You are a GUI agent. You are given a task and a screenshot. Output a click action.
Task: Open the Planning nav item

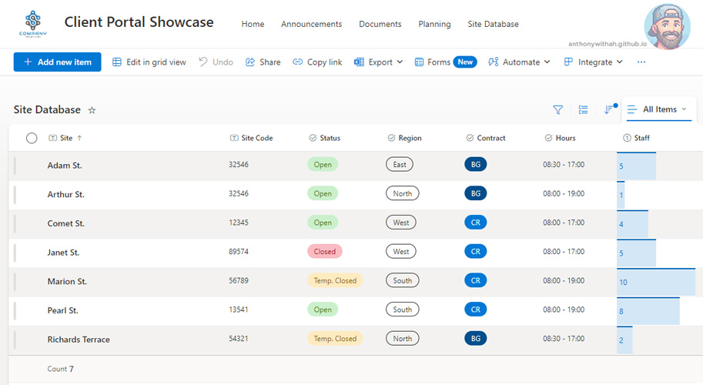[x=434, y=24]
